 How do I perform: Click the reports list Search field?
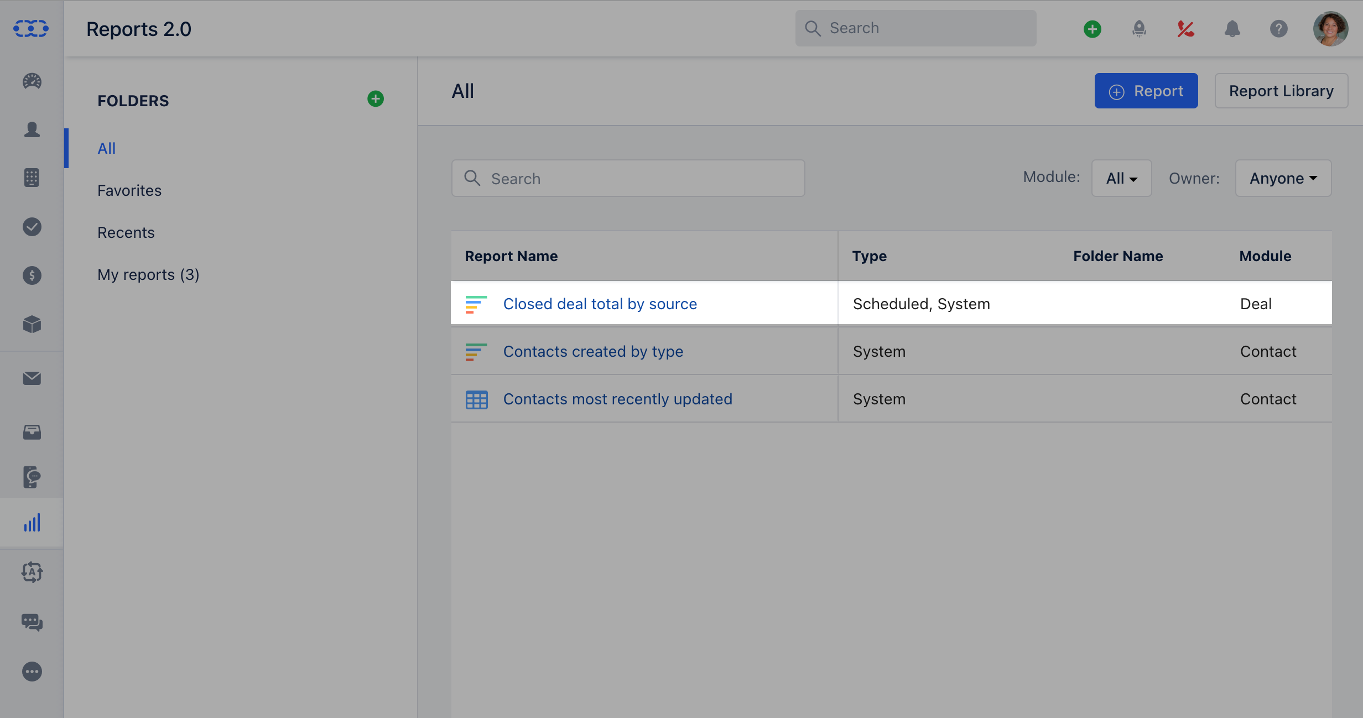(628, 178)
